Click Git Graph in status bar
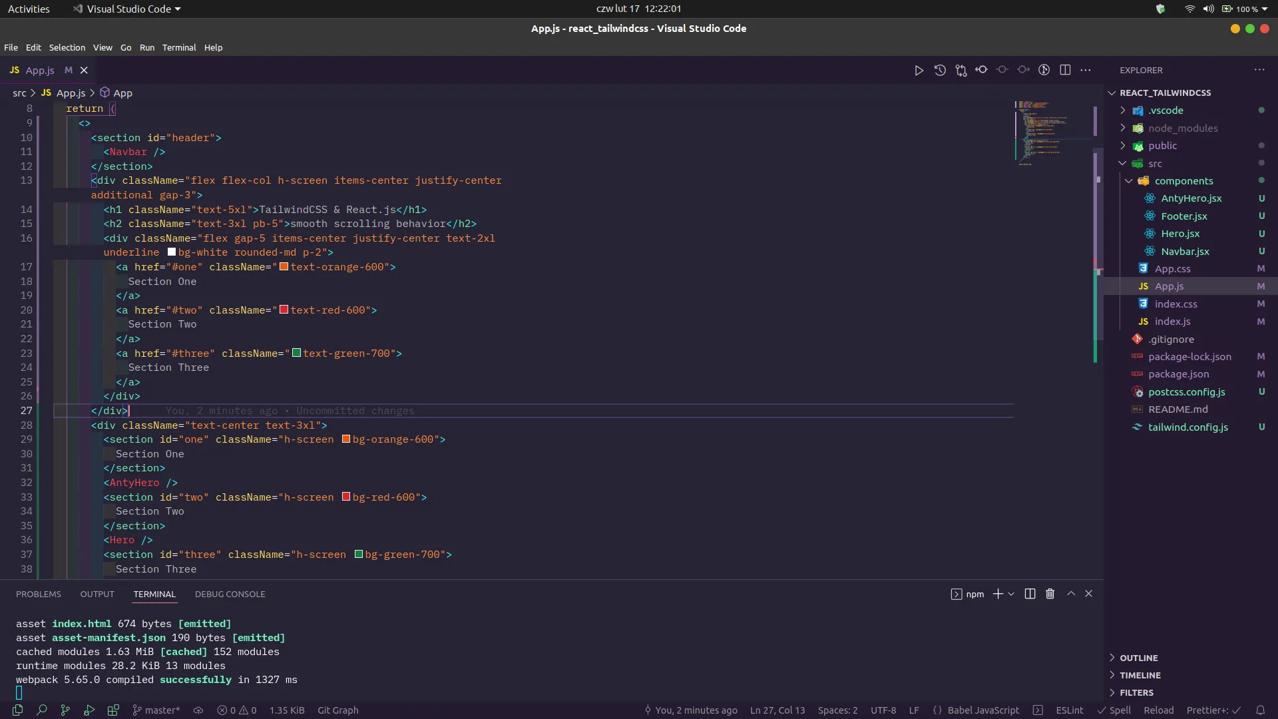The image size is (1278, 719). click(x=337, y=710)
